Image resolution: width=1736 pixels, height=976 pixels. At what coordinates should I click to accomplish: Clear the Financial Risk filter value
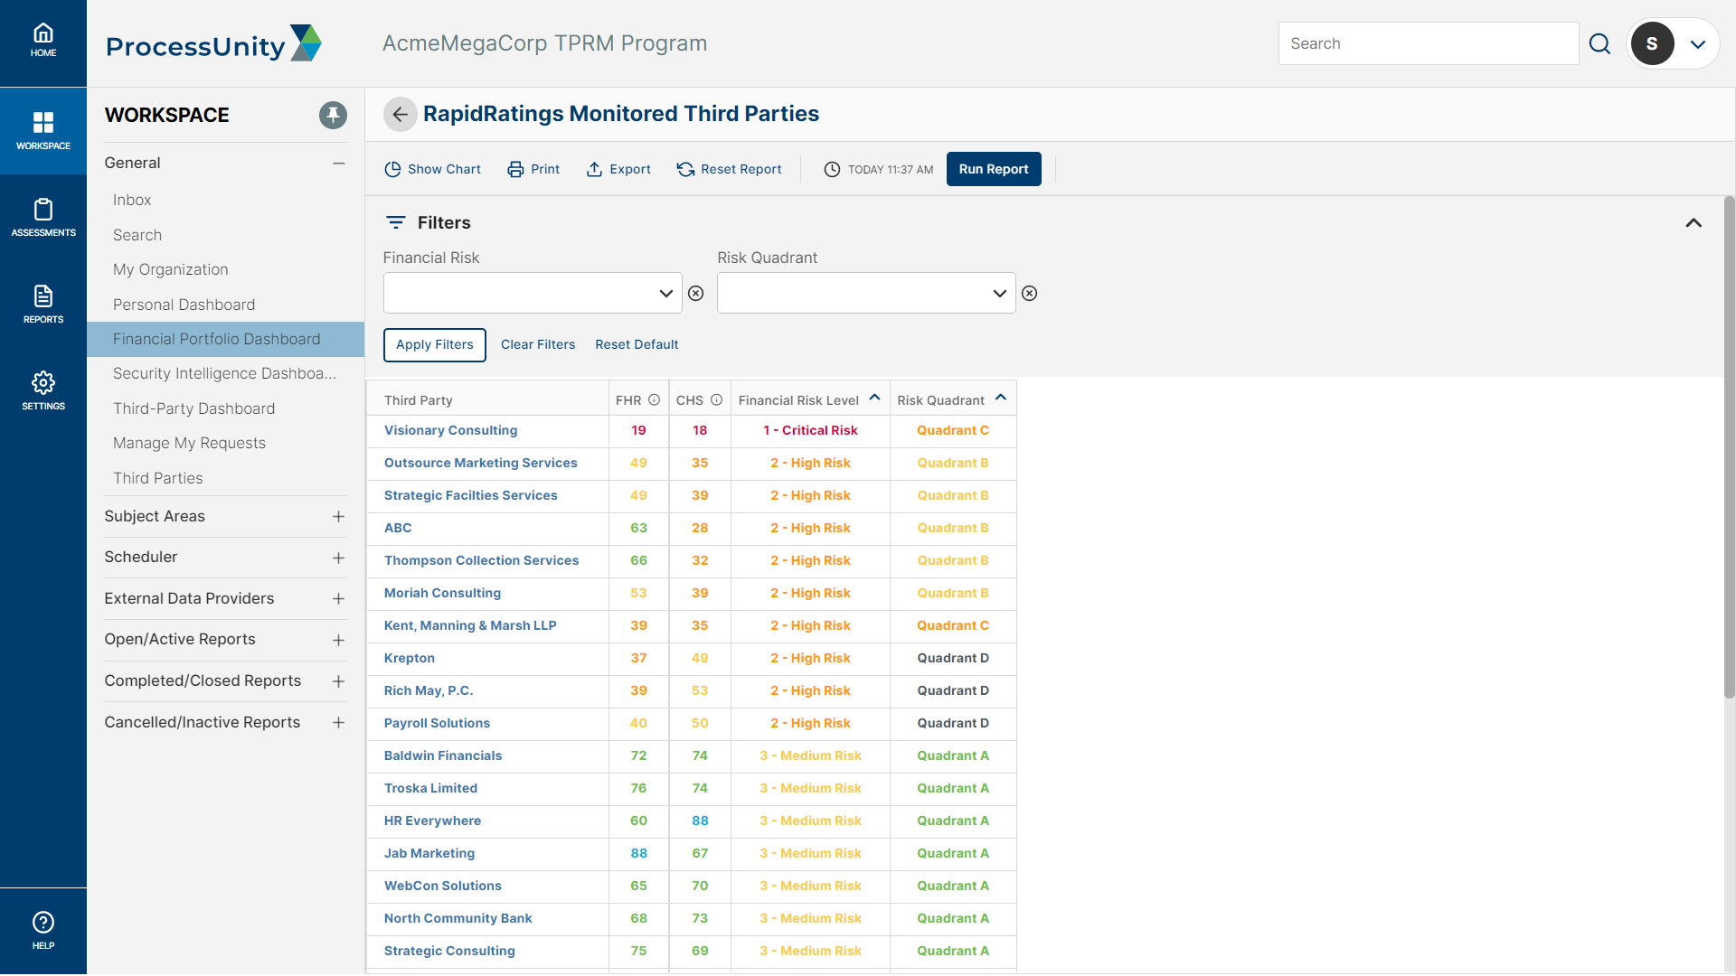pyautogui.click(x=695, y=293)
